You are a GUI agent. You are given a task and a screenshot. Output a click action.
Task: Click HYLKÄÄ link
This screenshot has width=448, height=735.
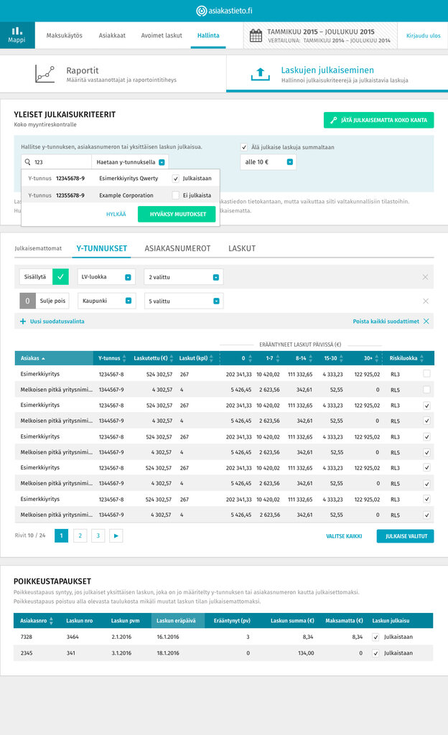click(x=116, y=214)
